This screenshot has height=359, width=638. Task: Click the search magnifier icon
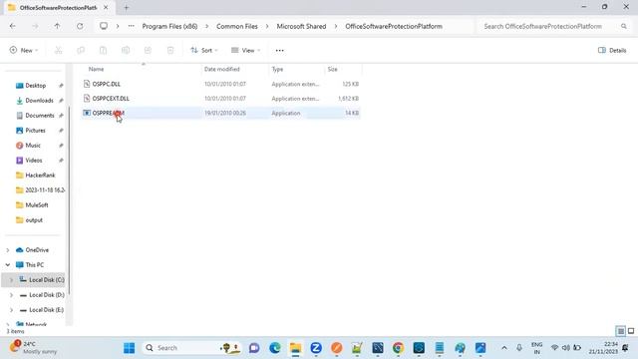click(624, 26)
